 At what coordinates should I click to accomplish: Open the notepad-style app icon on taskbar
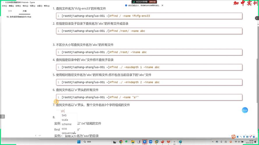tap(139, 142)
